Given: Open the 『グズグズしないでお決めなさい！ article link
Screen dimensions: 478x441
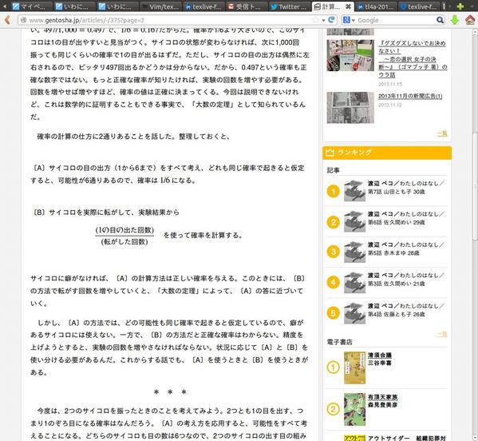Looking at the screenshot, I should [x=413, y=59].
